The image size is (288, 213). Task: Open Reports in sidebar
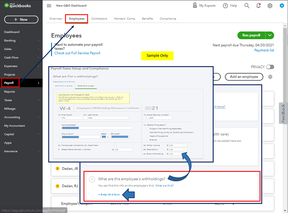coord(10,92)
